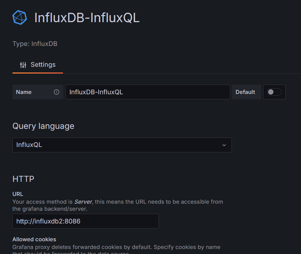This screenshot has width=301, height=254.
Task: Click the InfluxDB logo icon
Action: click(19, 17)
